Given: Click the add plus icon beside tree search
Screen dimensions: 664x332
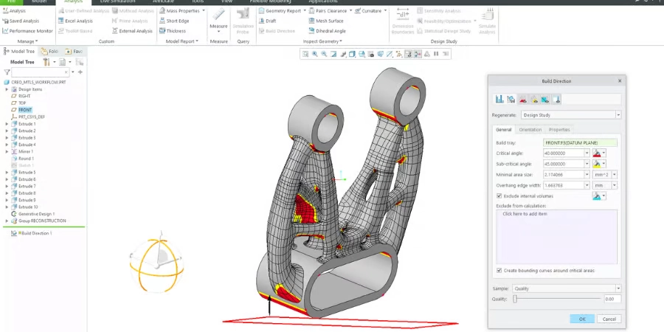Looking at the screenshot, I should (80, 72).
